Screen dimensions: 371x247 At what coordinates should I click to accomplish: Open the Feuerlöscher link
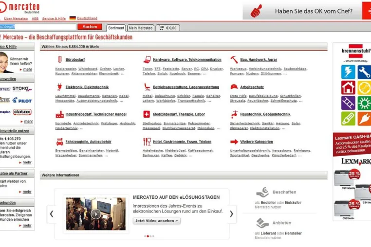[x=258, y=101]
